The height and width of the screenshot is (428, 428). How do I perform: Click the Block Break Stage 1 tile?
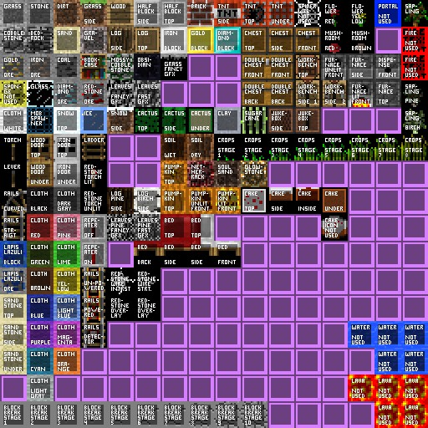tap(13, 415)
